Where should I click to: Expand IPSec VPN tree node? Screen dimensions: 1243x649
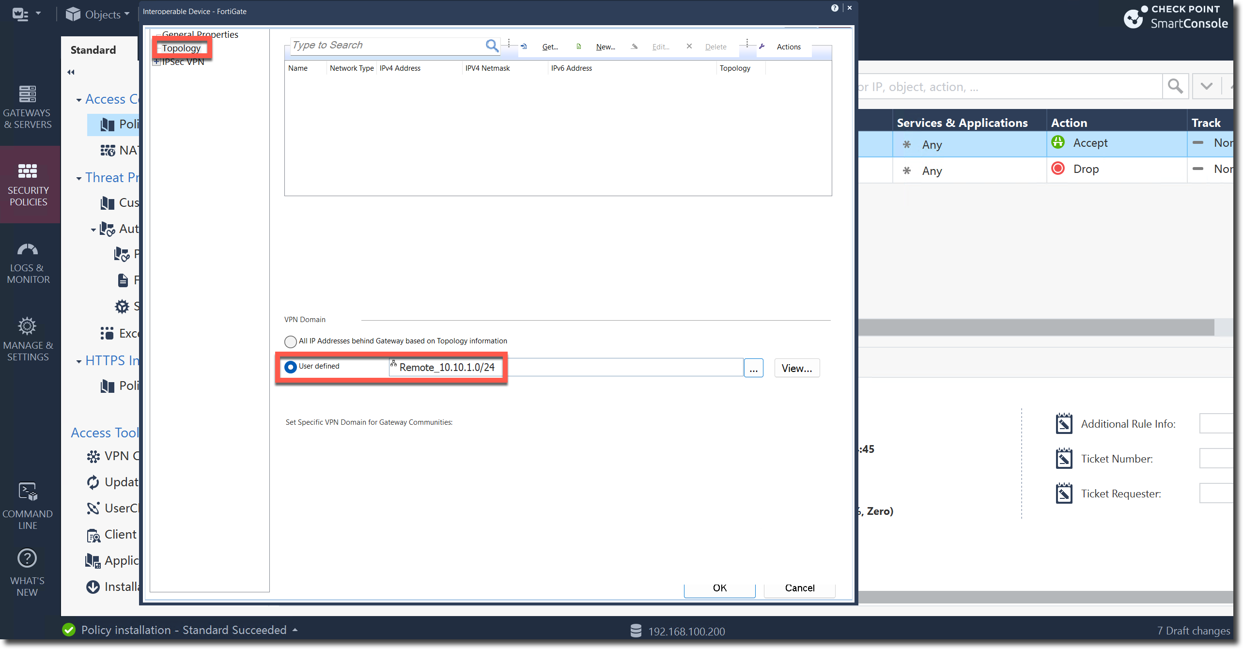[156, 62]
